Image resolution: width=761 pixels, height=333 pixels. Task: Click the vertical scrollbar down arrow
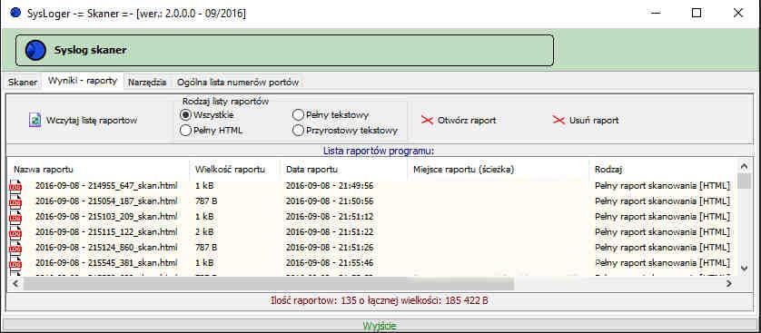click(744, 268)
